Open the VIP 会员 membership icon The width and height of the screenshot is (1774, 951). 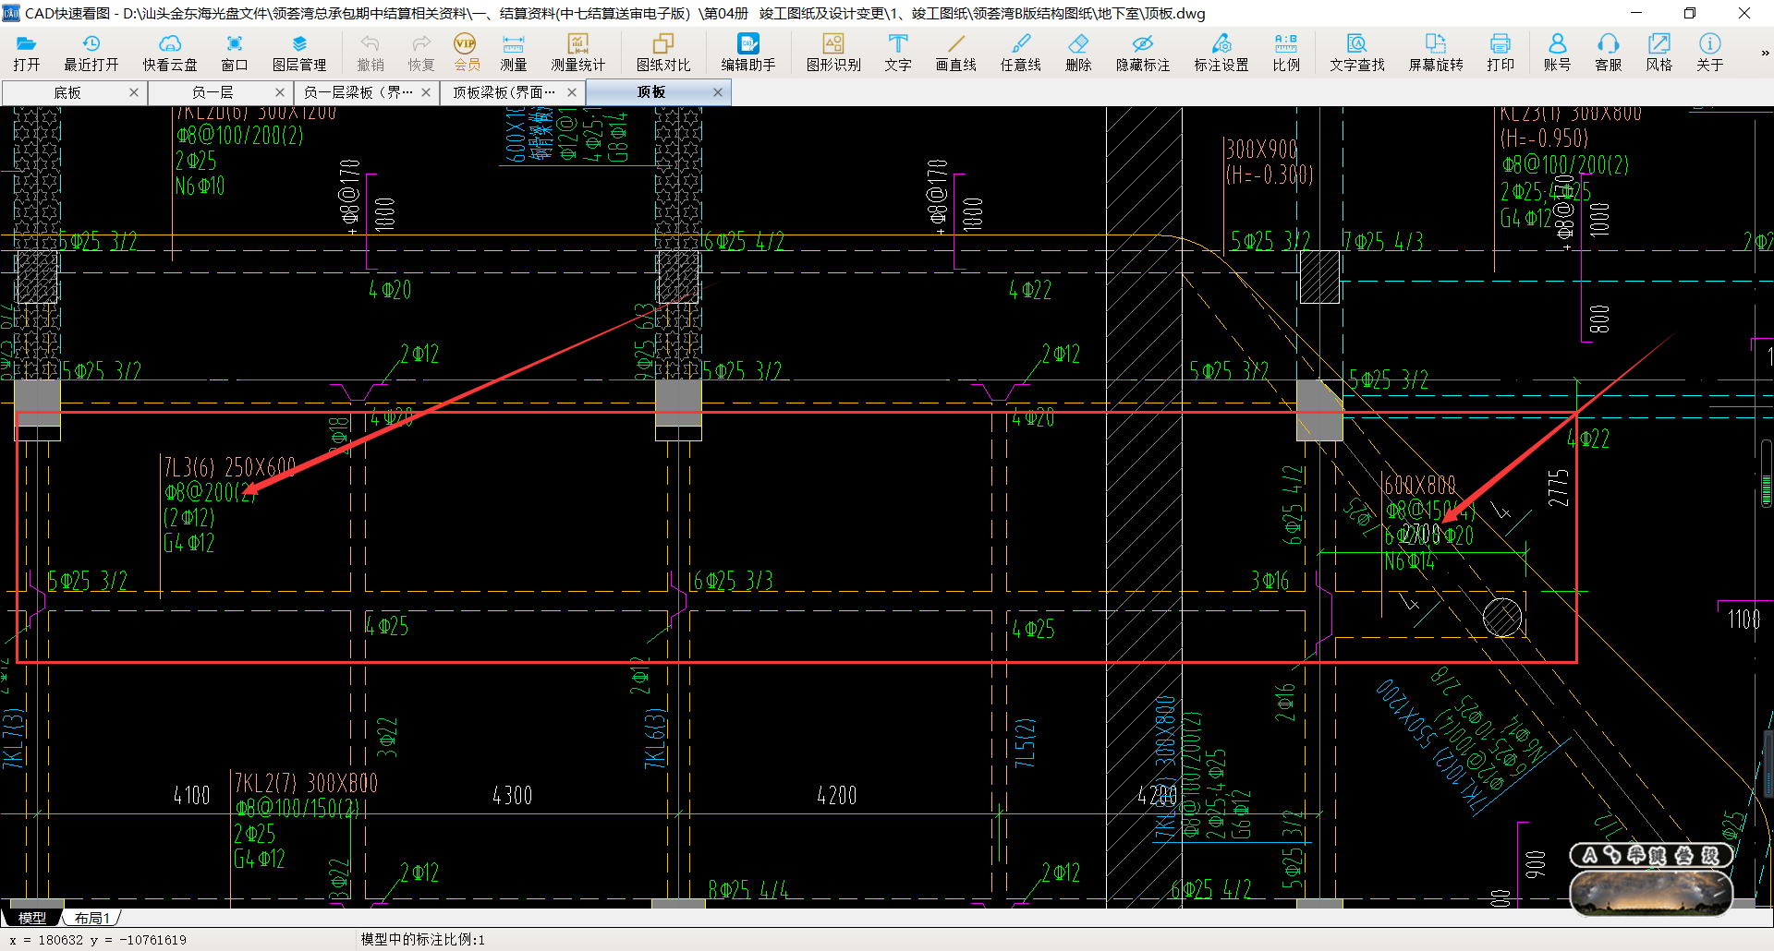coord(467,53)
